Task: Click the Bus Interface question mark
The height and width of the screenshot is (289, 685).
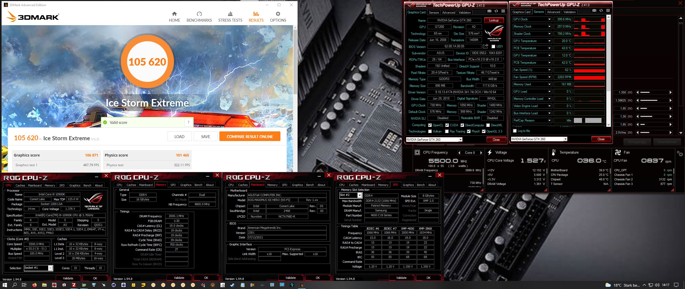Action: (x=503, y=59)
